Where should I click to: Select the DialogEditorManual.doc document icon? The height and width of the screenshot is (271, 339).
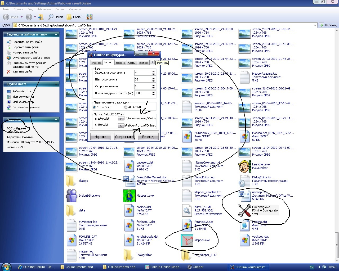pyautogui.click(x=129, y=181)
